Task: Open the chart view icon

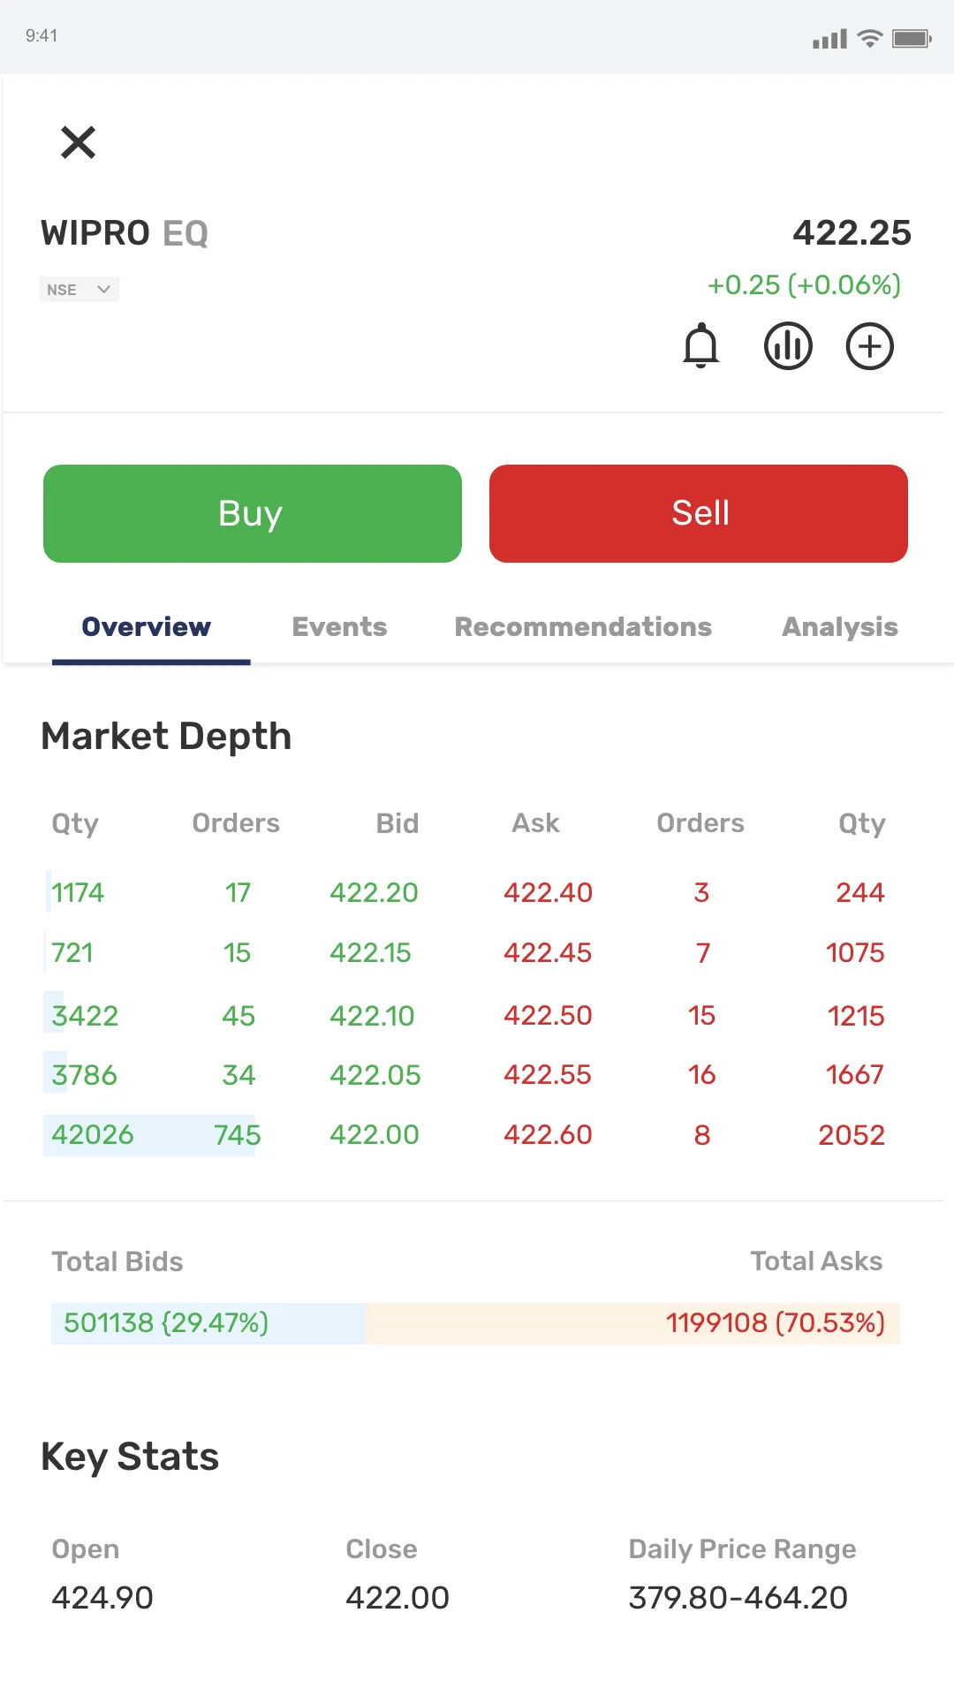Action: [787, 345]
